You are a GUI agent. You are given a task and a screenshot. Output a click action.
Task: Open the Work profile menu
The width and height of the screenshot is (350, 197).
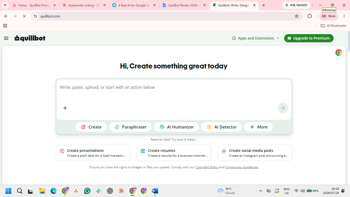click(x=329, y=16)
